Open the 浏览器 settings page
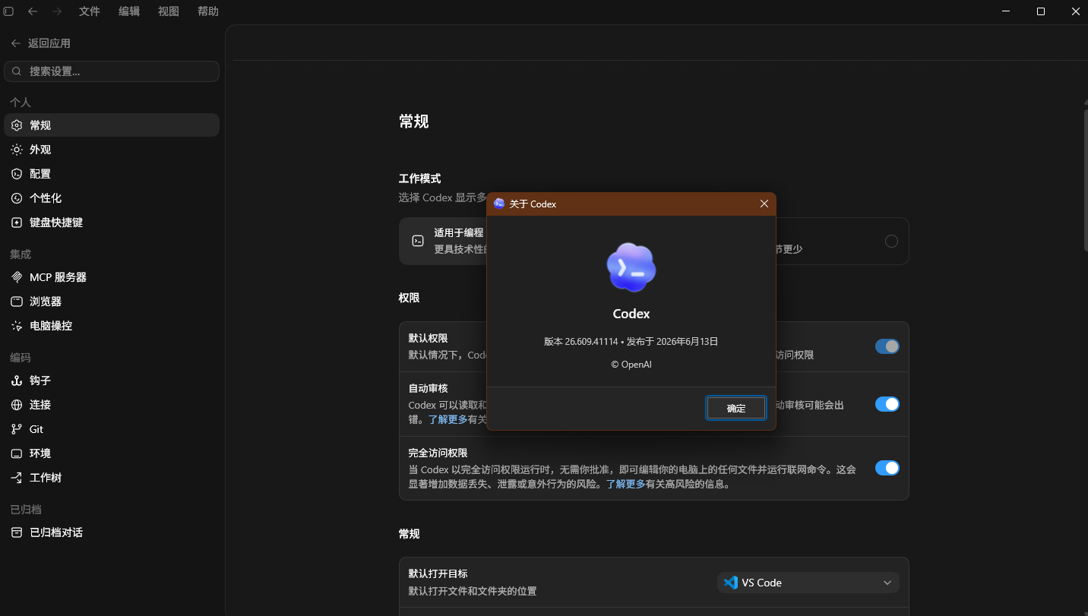This screenshot has width=1088, height=616. click(112, 302)
